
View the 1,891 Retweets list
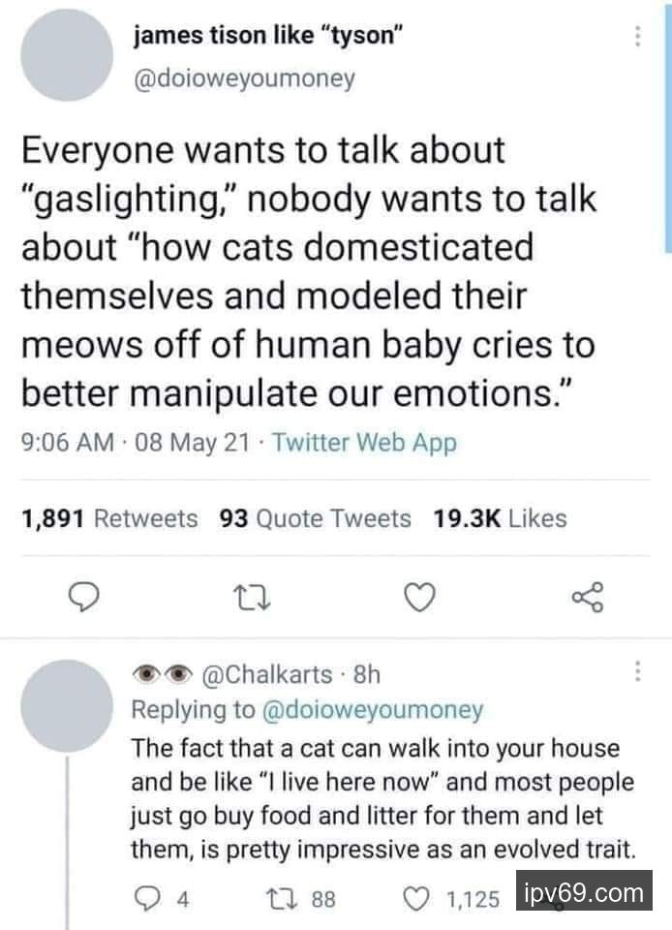tap(109, 518)
